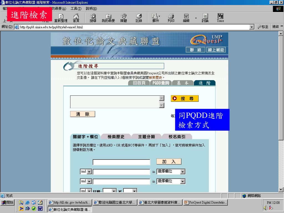Switch to the PQDD查詢 tab
This screenshot has width=284, height=213.
click(x=161, y=83)
